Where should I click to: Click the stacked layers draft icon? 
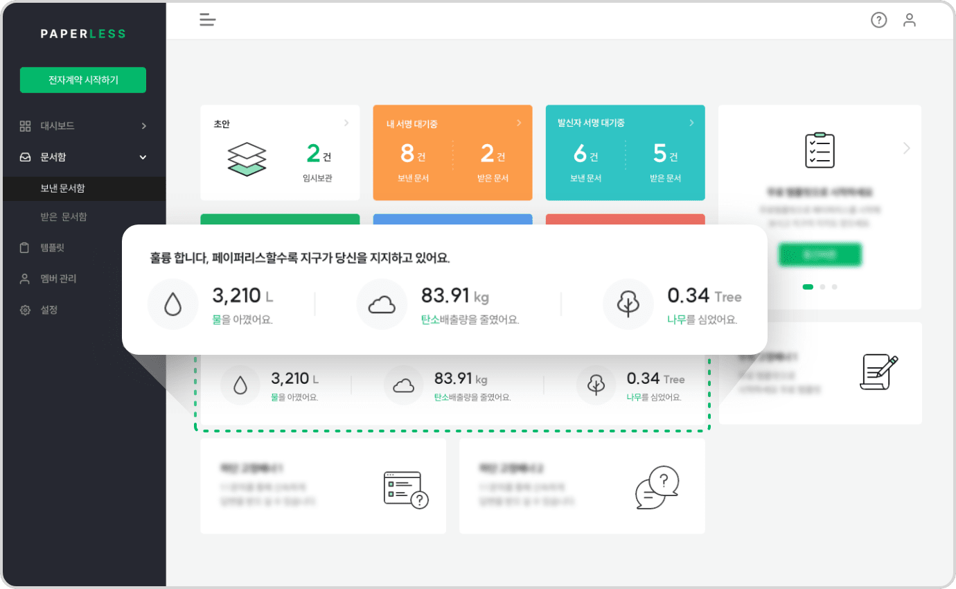(247, 159)
